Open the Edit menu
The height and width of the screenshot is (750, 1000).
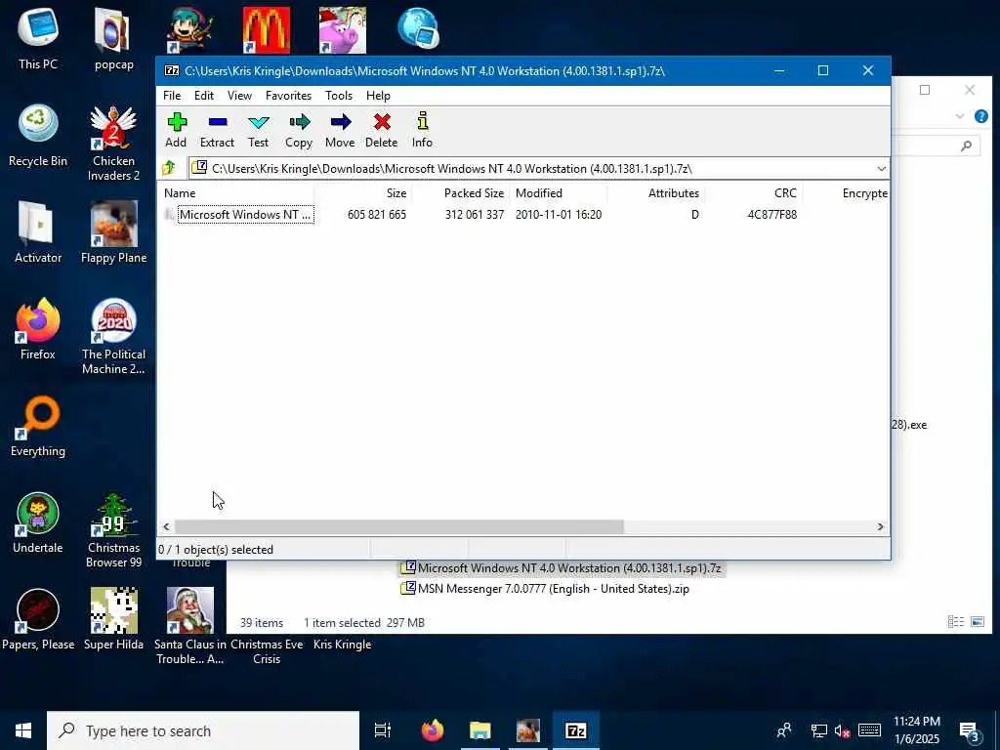click(204, 96)
